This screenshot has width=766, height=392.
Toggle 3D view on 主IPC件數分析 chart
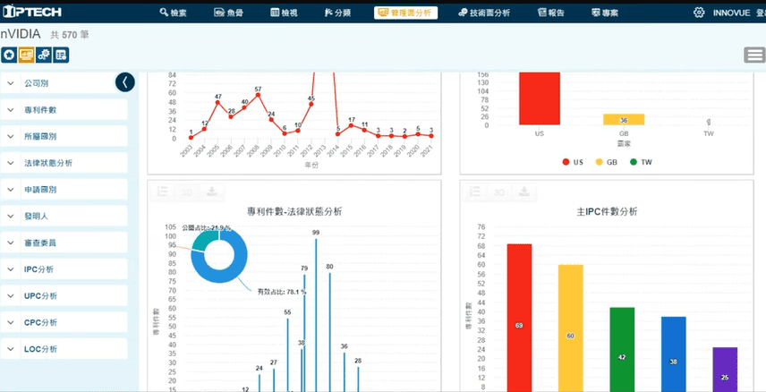point(499,191)
